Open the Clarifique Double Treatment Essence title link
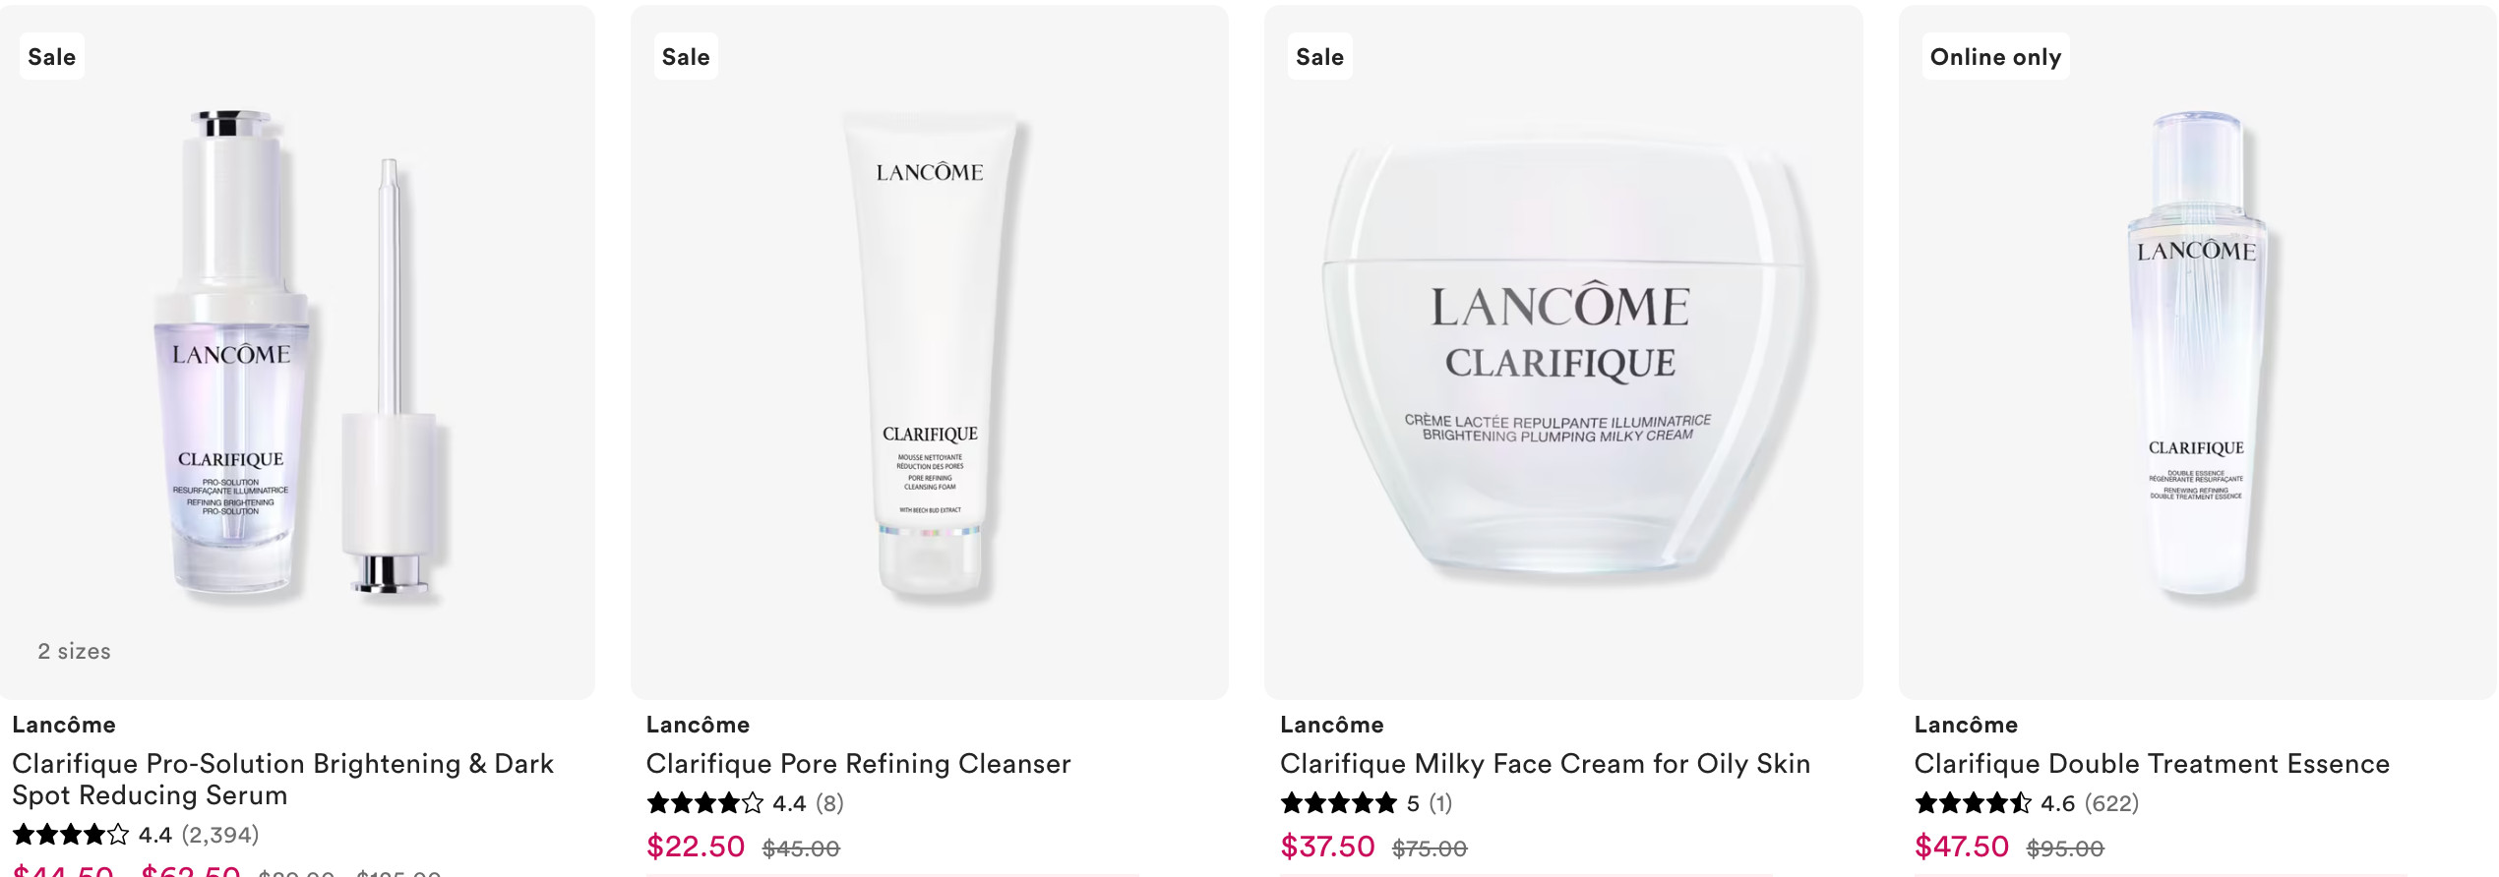2499x877 pixels. pos(2152,764)
